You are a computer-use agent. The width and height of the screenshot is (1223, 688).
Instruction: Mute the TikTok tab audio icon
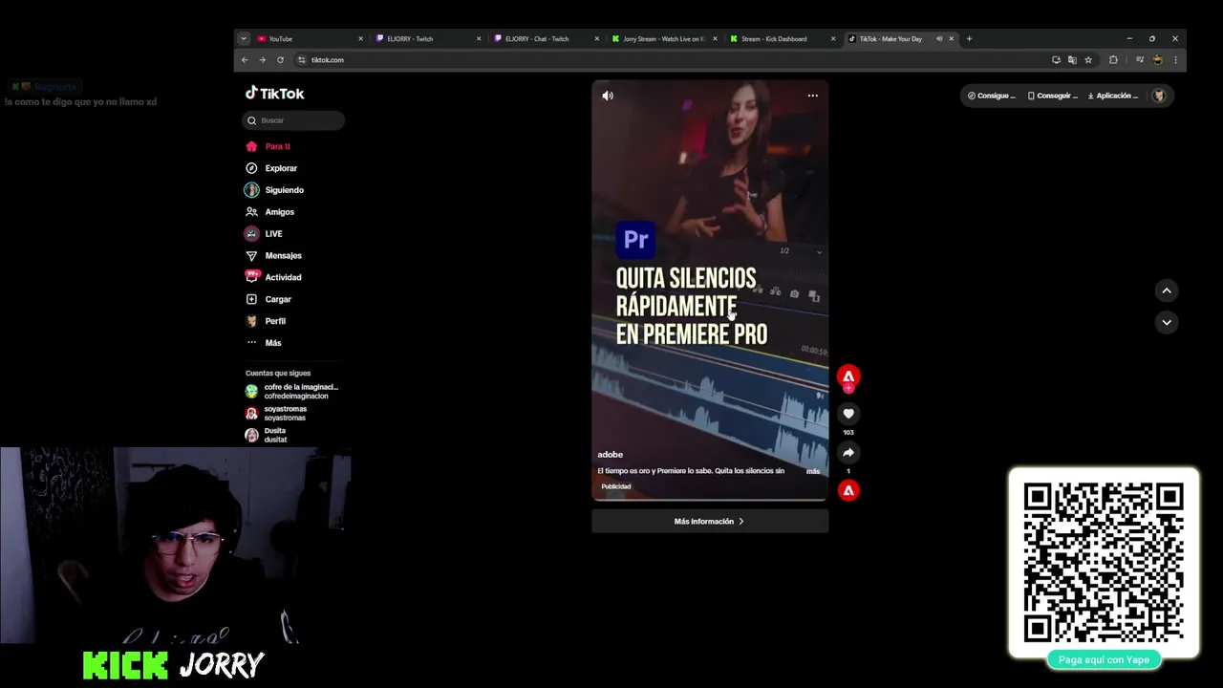pos(939,39)
